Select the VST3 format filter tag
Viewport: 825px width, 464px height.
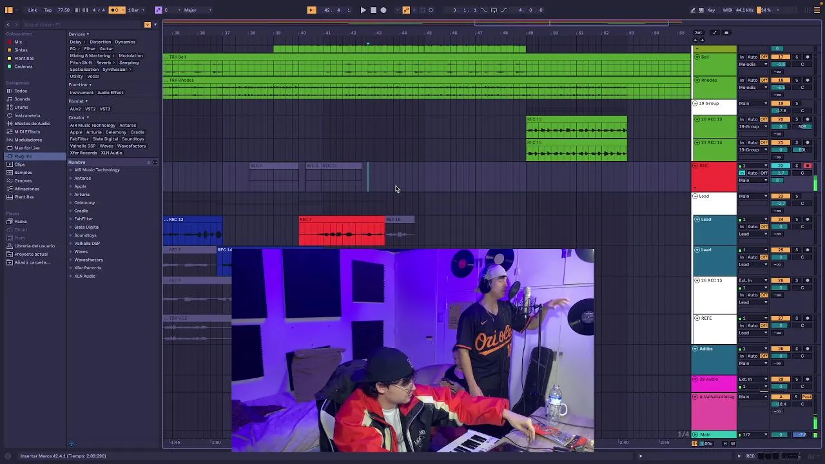[x=105, y=109]
